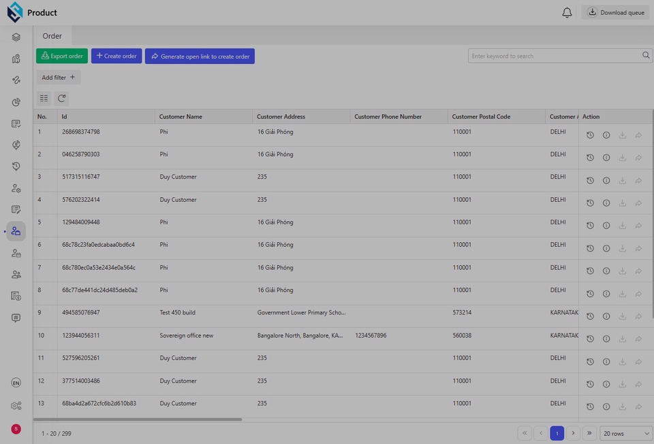
Task: Open the settings gears in sidebar
Action: (x=16, y=406)
